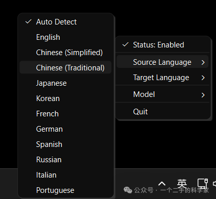The width and height of the screenshot is (216, 199).
Task: Choose English from the language list
Action: (x=65, y=37)
